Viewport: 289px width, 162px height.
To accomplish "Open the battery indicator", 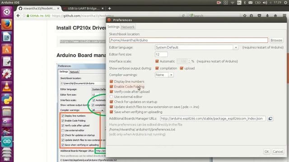I will tap(257, 2).
